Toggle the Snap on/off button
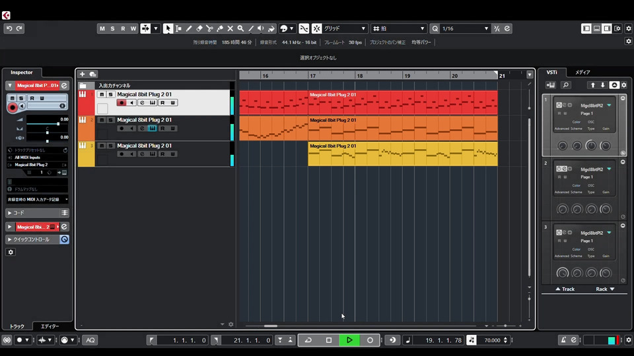The height and width of the screenshot is (356, 634). (316, 28)
